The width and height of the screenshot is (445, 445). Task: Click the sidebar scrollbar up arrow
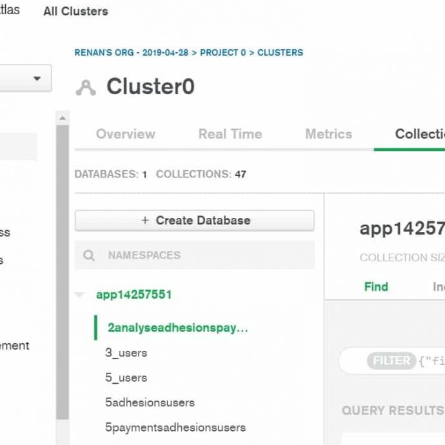click(x=63, y=118)
